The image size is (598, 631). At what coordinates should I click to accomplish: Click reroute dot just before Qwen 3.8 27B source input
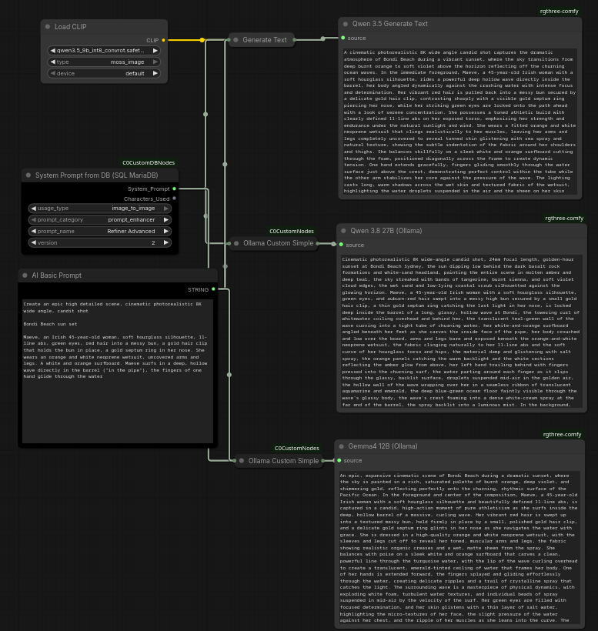333,244
